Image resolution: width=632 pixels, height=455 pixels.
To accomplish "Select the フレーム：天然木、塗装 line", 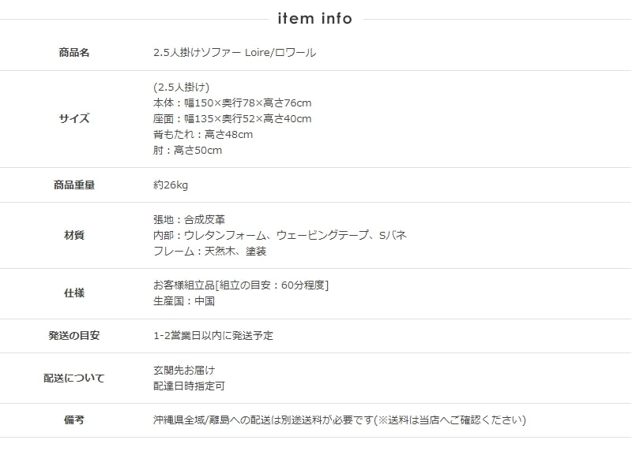I will pos(209,251).
